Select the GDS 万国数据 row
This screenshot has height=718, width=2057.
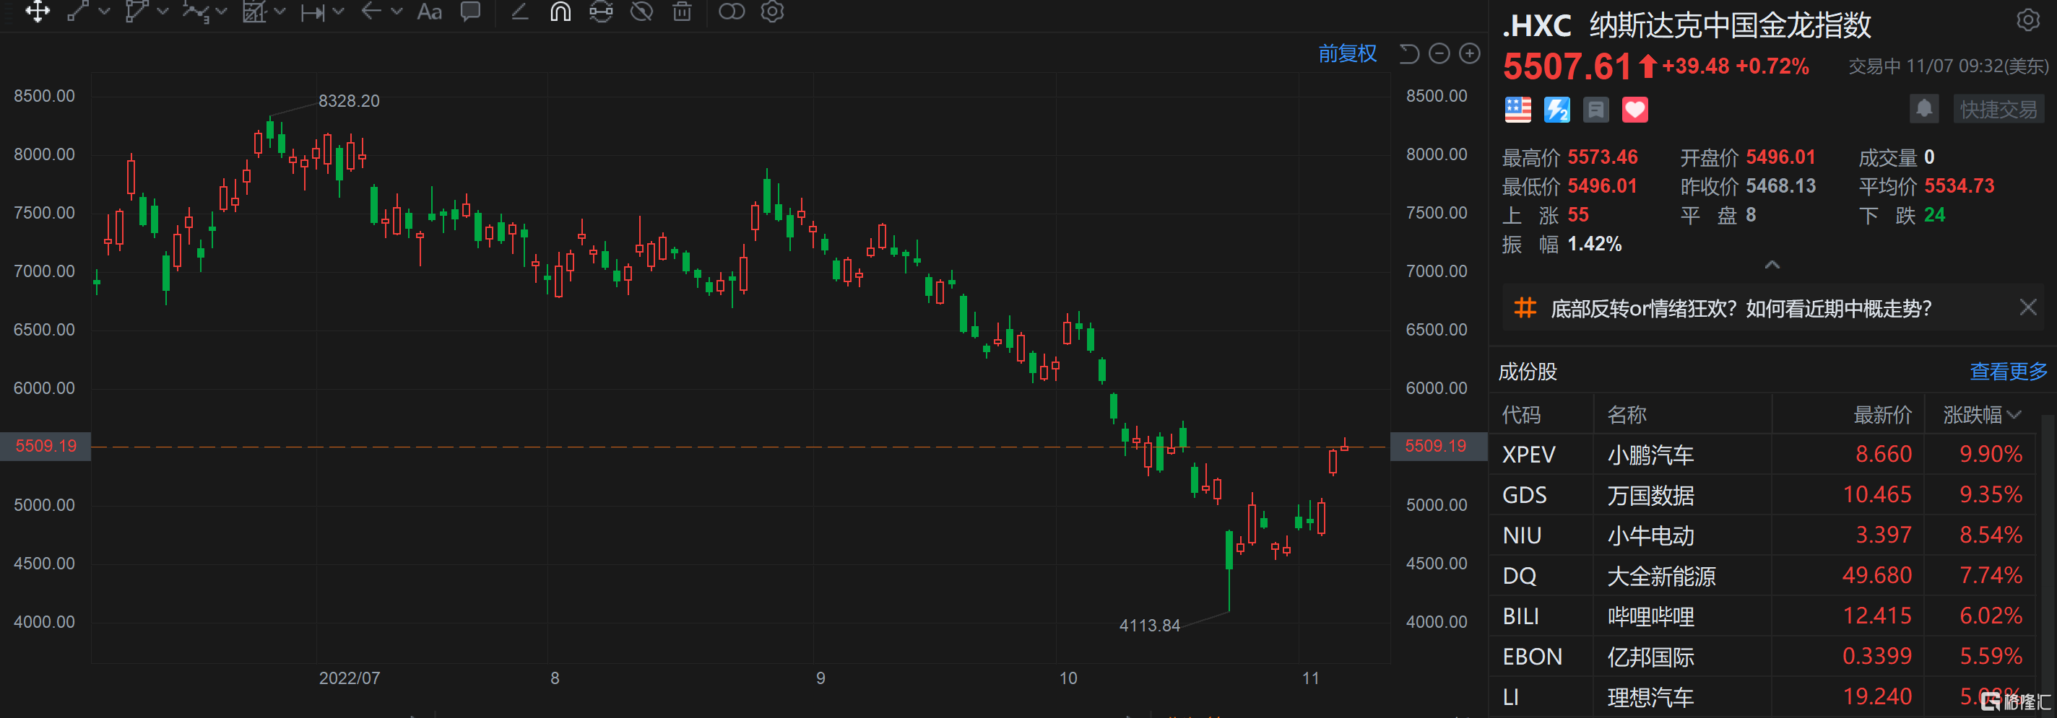point(1763,496)
